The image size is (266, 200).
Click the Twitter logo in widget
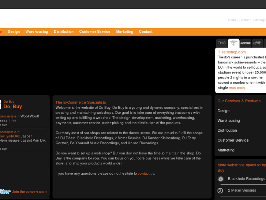5,192
